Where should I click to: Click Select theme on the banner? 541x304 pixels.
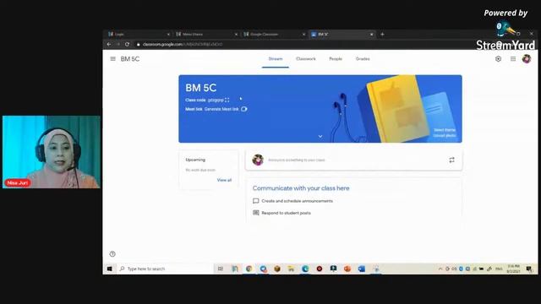point(445,130)
